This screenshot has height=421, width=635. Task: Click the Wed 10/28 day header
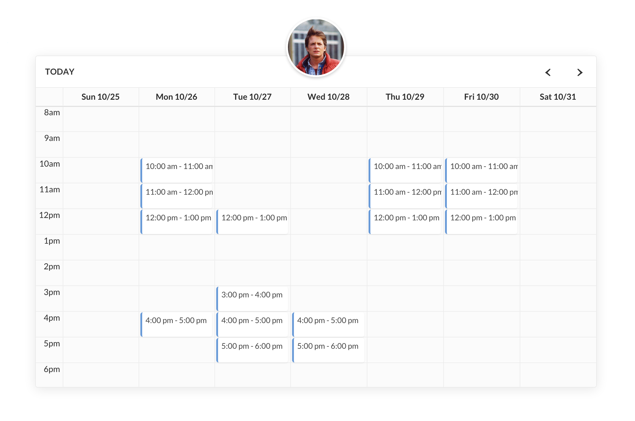[328, 97]
